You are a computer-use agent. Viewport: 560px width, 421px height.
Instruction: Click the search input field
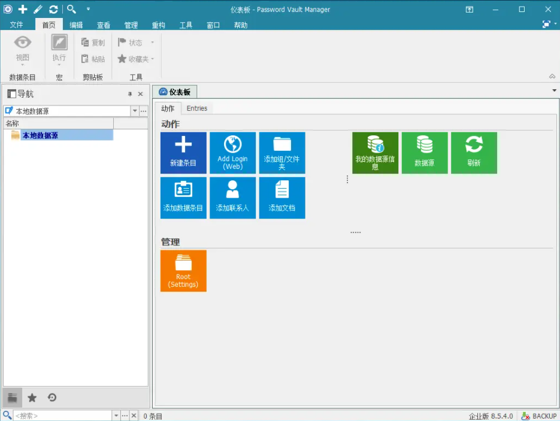point(62,416)
